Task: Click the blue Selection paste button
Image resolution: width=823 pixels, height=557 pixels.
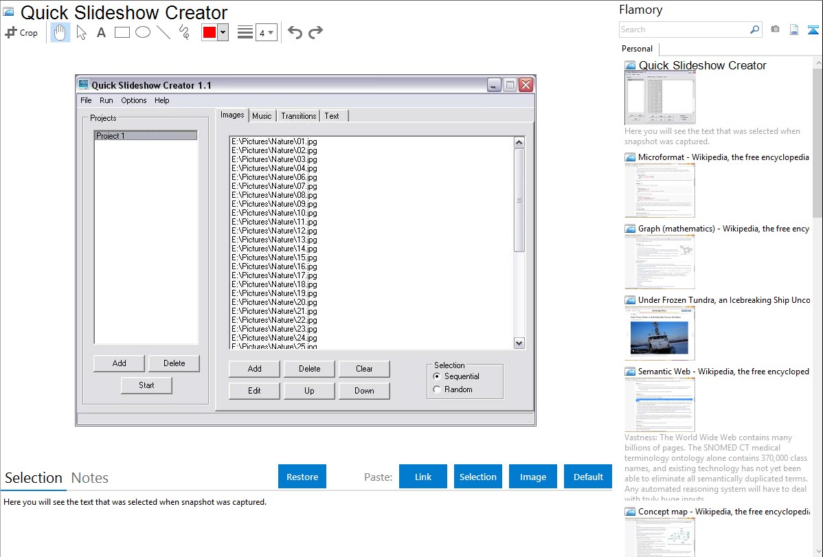Action: tap(478, 477)
